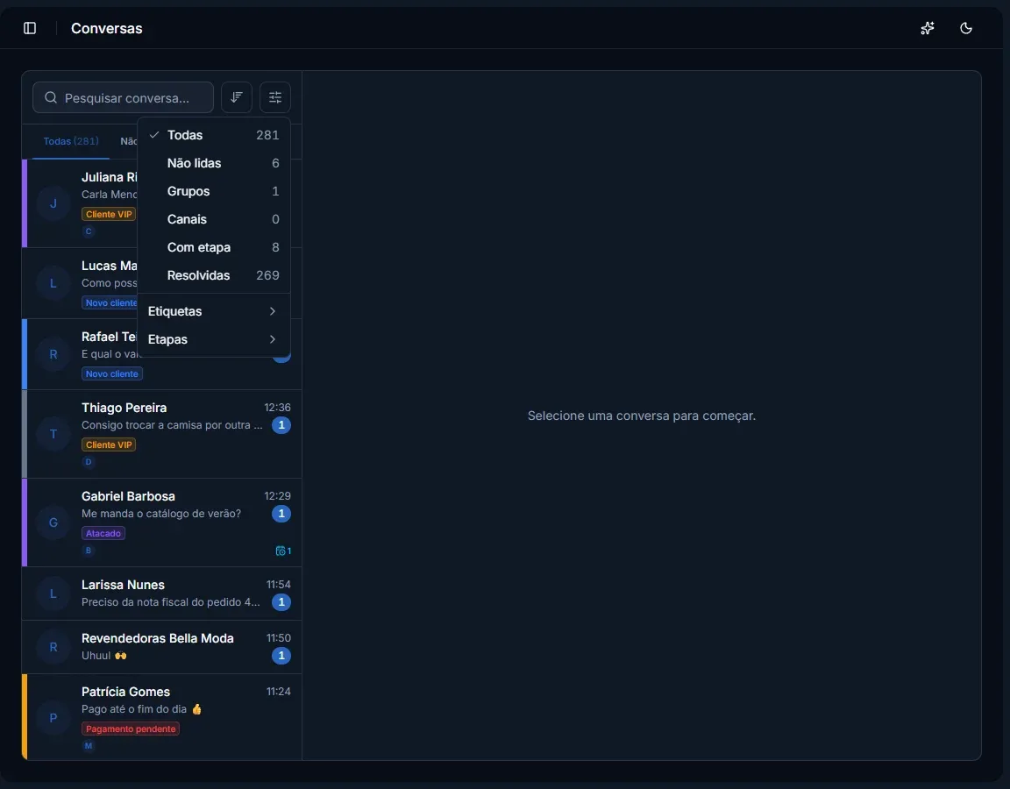This screenshot has height=789, width=1010.
Task: Select Patrícia Gomes's P avatar
Action: (53, 718)
